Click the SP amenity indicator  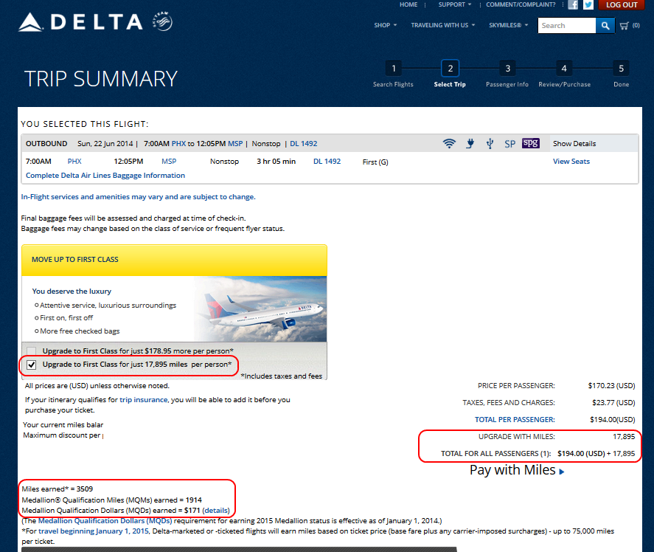[x=509, y=143]
